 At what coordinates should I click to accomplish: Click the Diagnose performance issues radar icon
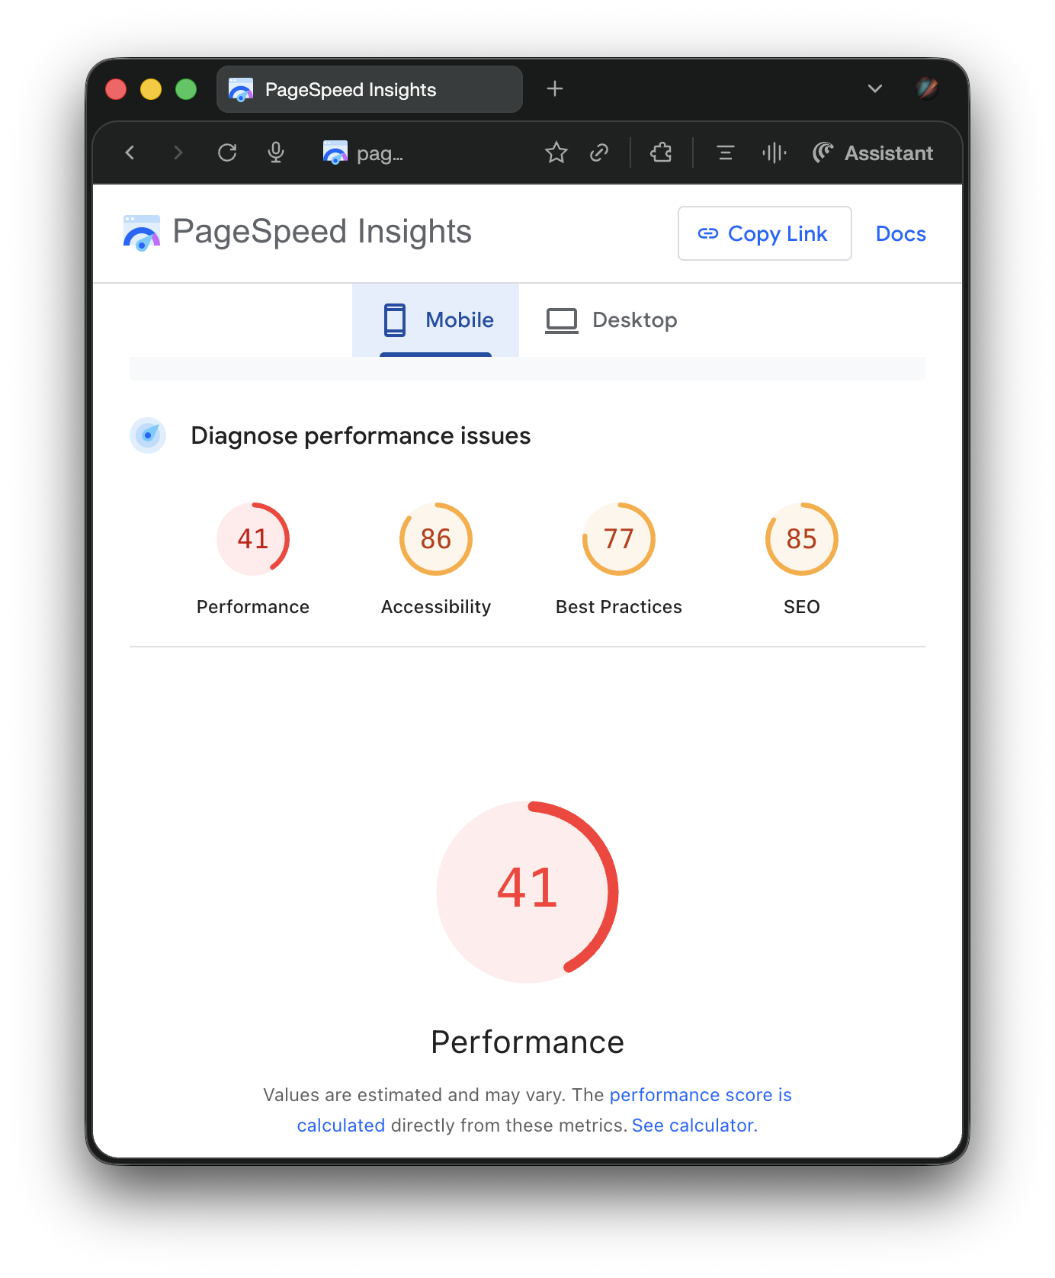[x=148, y=435]
